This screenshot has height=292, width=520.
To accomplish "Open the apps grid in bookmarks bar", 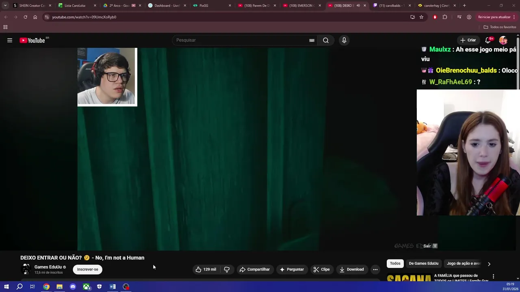I will pyautogui.click(x=5, y=27).
